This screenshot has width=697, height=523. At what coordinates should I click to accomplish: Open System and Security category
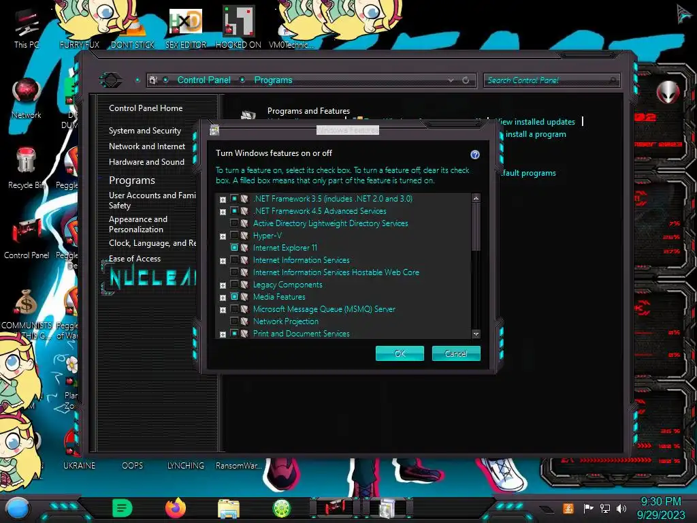145,131
